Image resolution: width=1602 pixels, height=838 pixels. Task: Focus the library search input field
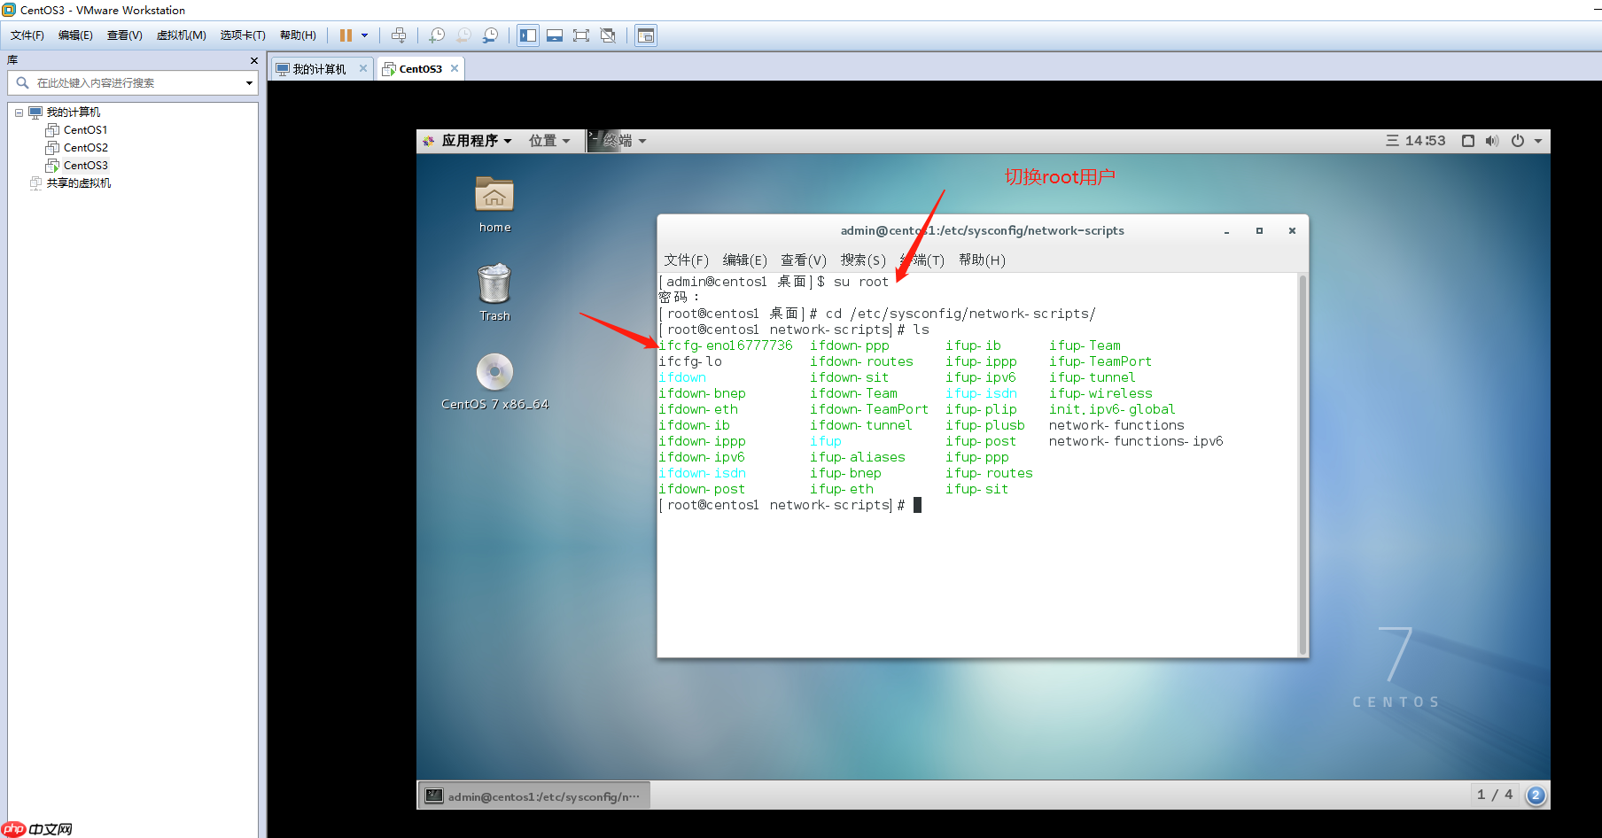[133, 82]
